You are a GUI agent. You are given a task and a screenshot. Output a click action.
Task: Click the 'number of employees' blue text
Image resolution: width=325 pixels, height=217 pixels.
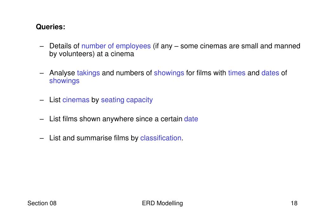pyautogui.click(x=116, y=46)
